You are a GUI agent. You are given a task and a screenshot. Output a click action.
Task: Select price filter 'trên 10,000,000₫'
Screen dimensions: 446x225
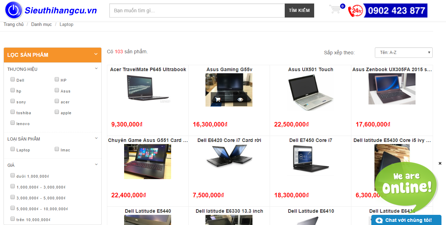point(13,219)
